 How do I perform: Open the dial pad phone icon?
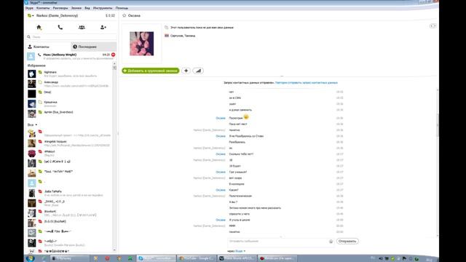[x=60, y=28]
